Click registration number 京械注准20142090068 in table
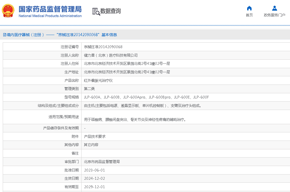The width and height of the screenshot is (290, 192). click(103, 47)
